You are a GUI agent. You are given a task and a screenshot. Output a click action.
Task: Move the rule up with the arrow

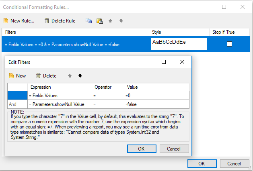click(111, 21)
